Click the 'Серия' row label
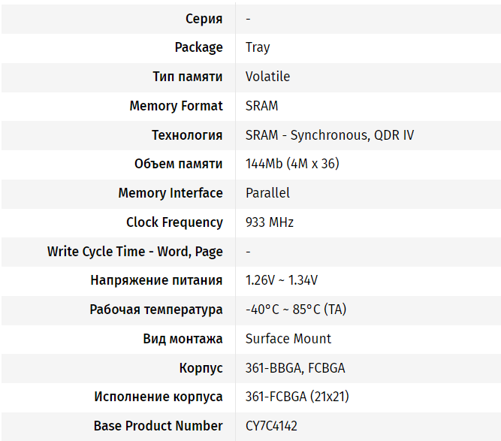501x441 pixels. [x=204, y=18]
